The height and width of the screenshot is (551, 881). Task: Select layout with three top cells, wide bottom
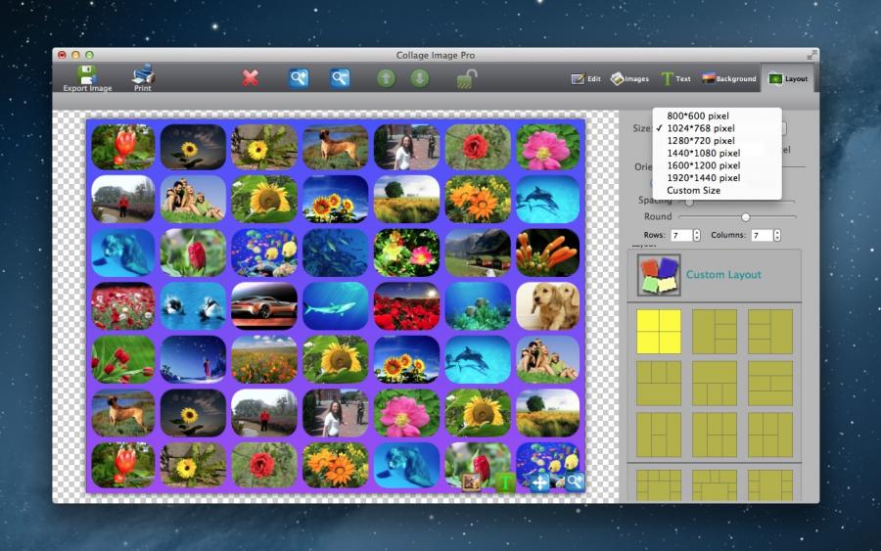pyautogui.click(x=659, y=384)
